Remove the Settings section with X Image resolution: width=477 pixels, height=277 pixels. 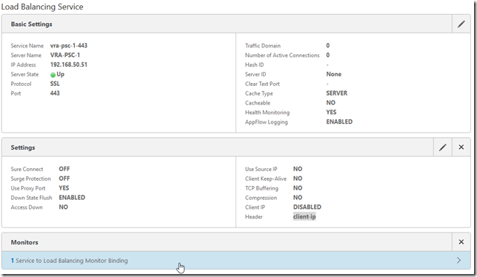(461, 147)
